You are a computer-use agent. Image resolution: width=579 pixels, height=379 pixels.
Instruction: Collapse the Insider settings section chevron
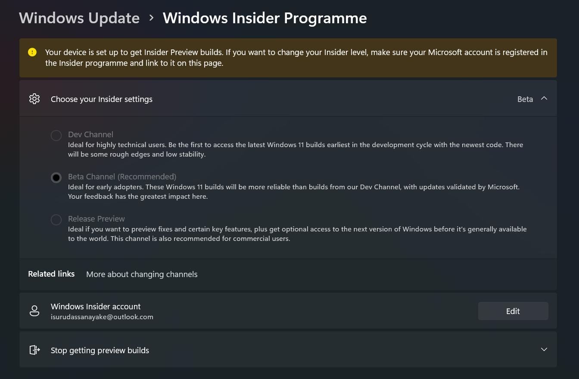pyautogui.click(x=544, y=99)
